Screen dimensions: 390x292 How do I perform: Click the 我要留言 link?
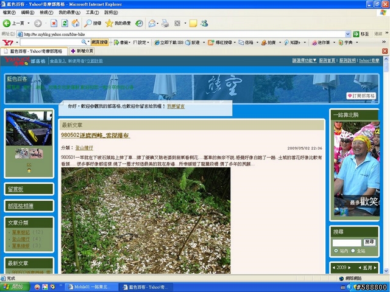coord(176,106)
